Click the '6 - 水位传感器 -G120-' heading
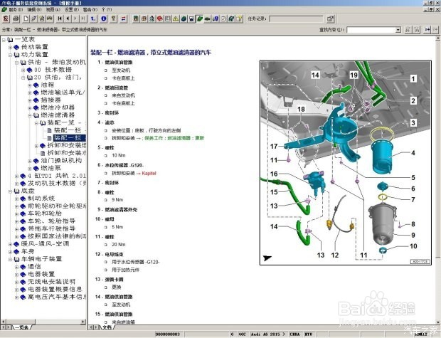The width and height of the screenshot is (441, 338). pyautogui.click(x=121, y=165)
